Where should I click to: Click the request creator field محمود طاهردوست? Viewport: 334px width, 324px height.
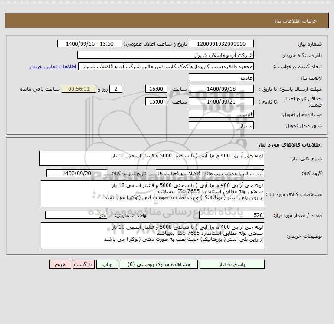(166, 66)
